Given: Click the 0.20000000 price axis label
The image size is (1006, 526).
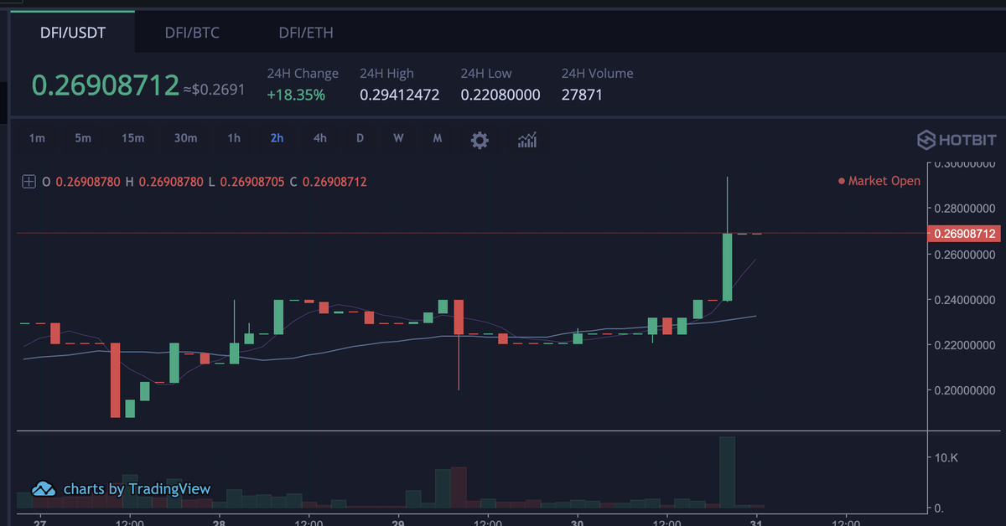Looking at the screenshot, I should click(964, 391).
